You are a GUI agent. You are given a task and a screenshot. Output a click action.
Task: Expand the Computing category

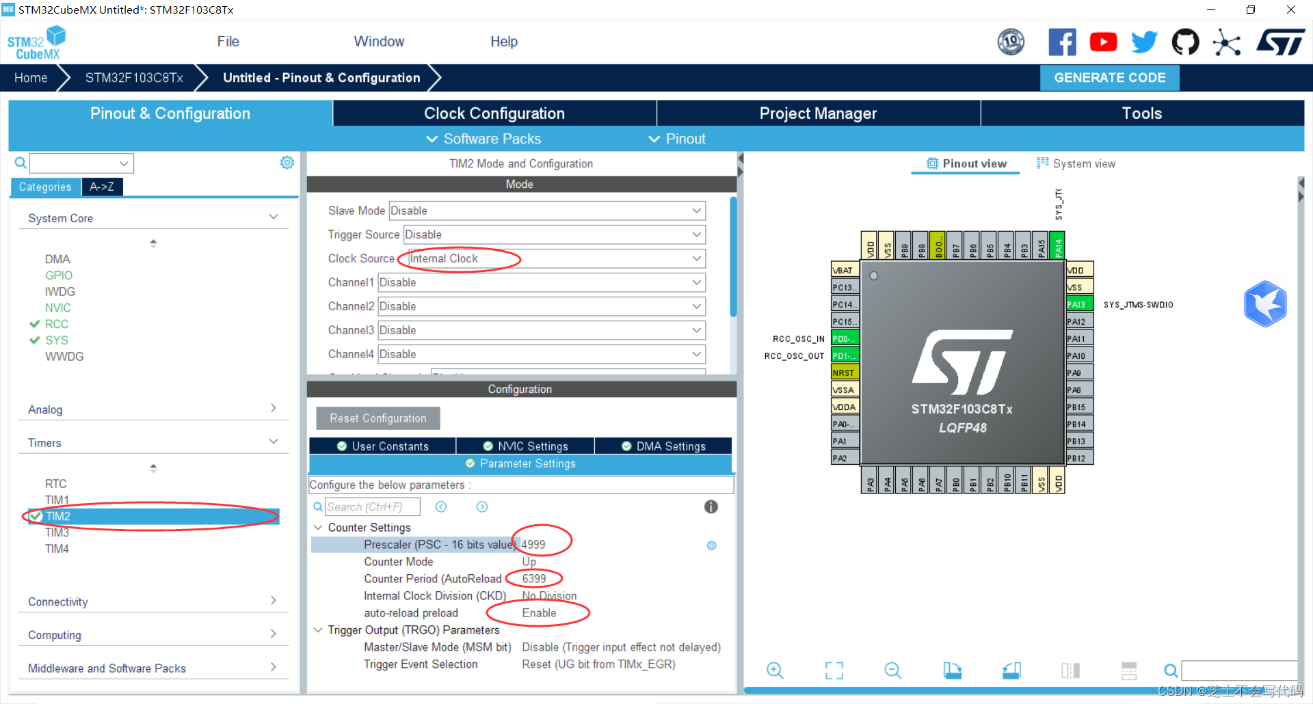pos(274,634)
